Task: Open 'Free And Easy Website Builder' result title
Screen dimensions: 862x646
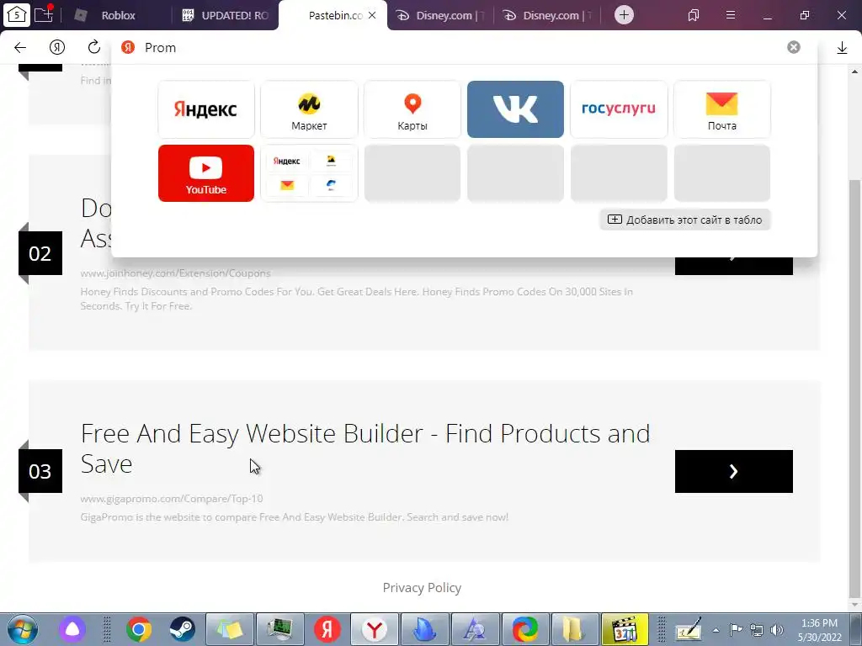Action: pos(365,448)
